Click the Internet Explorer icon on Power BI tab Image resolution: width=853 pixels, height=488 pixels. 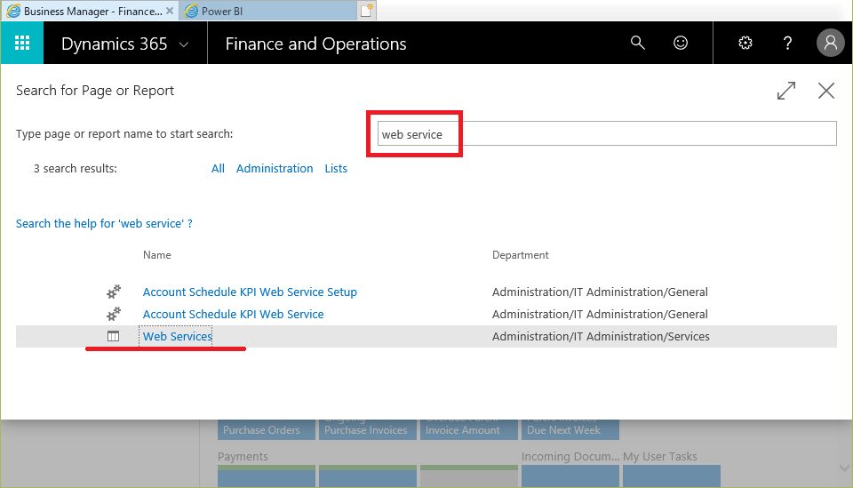click(191, 11)
